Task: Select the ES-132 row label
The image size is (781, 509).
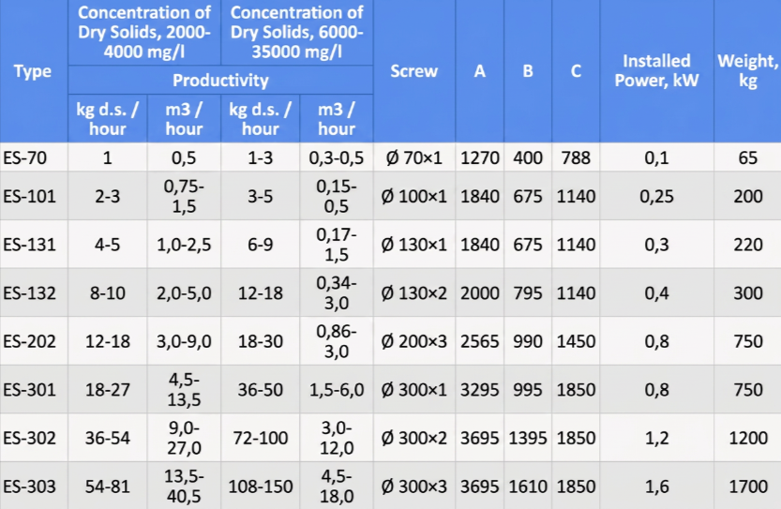Action: tap(29, 293)
